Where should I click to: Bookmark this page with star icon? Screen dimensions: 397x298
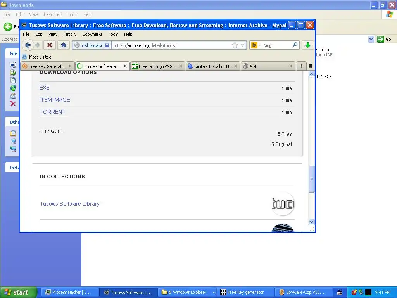(x=235, y=45)
